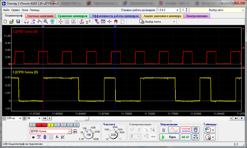Toggle channel 4 button
The image size is (247, 148).
pos(57,125)
